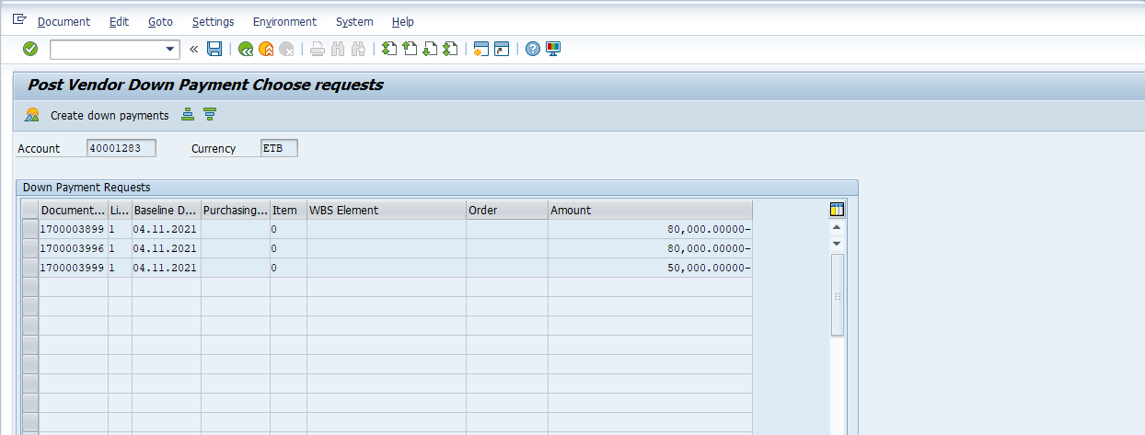
Task: Click the table vertical scrollbar handle
Action: (837, 294)
